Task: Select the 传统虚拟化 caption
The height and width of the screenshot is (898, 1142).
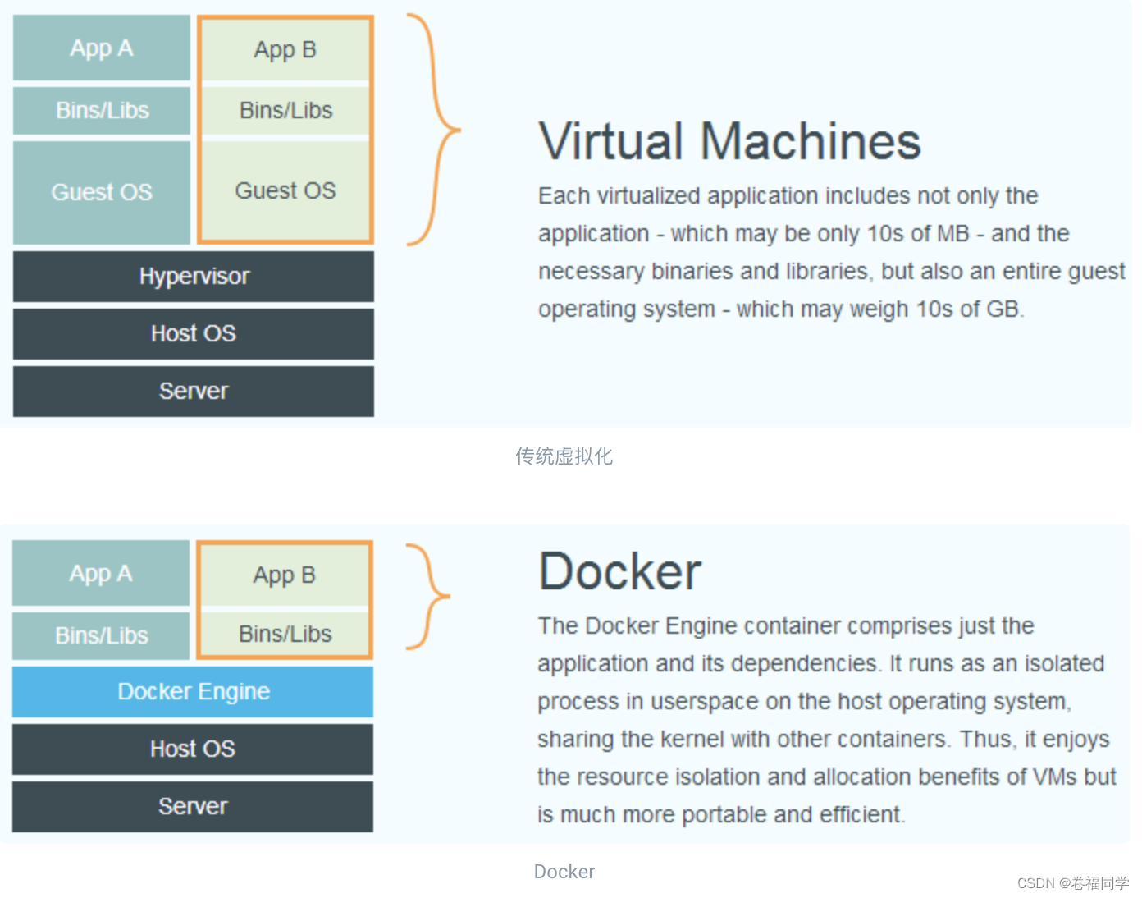Action: click(x=564, y=456)
